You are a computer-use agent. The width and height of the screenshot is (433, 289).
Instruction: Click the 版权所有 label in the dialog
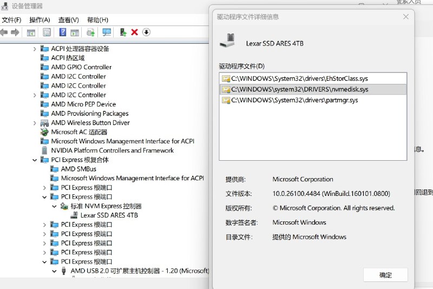click(239, 208)
